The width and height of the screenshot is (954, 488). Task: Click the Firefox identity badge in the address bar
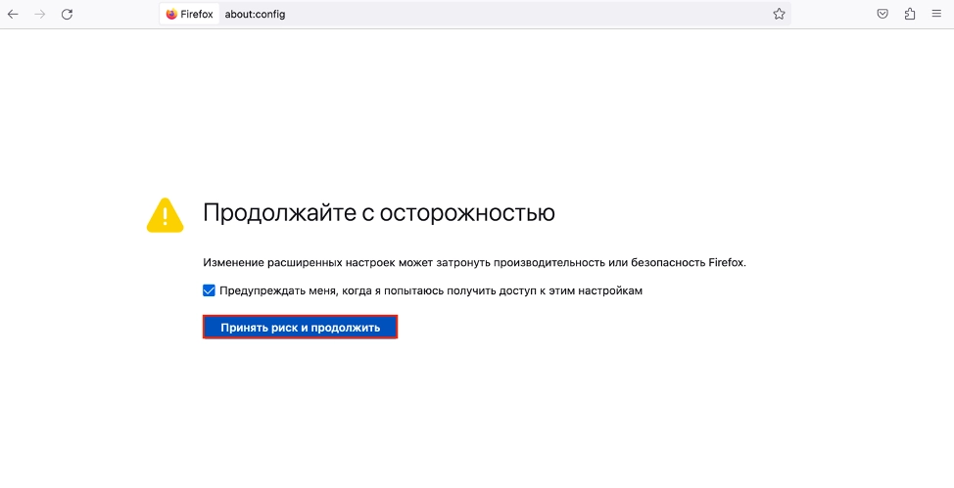tap(189, 14)
